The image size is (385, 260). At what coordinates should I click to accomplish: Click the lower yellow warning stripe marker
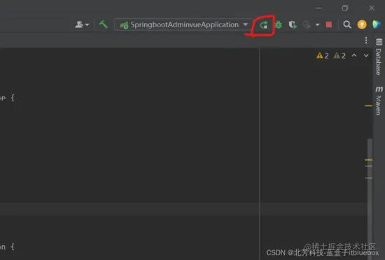click(x=368, y=160)
